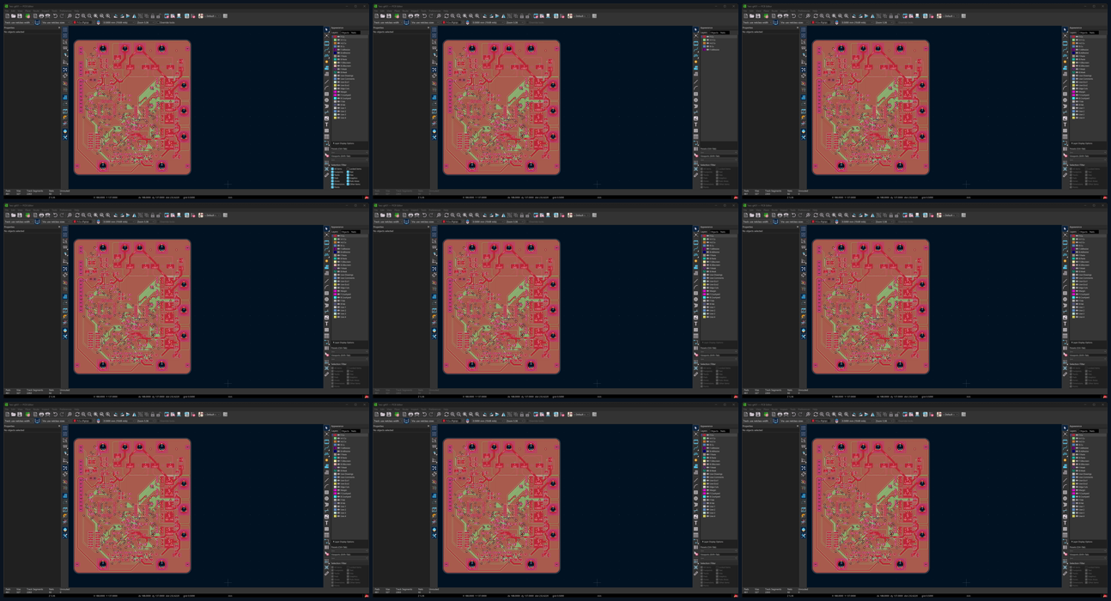The width and height of the screenshot is (1111, 601).
Task: Select the arrow selection tool in top-left window
Action: (327, 29)
